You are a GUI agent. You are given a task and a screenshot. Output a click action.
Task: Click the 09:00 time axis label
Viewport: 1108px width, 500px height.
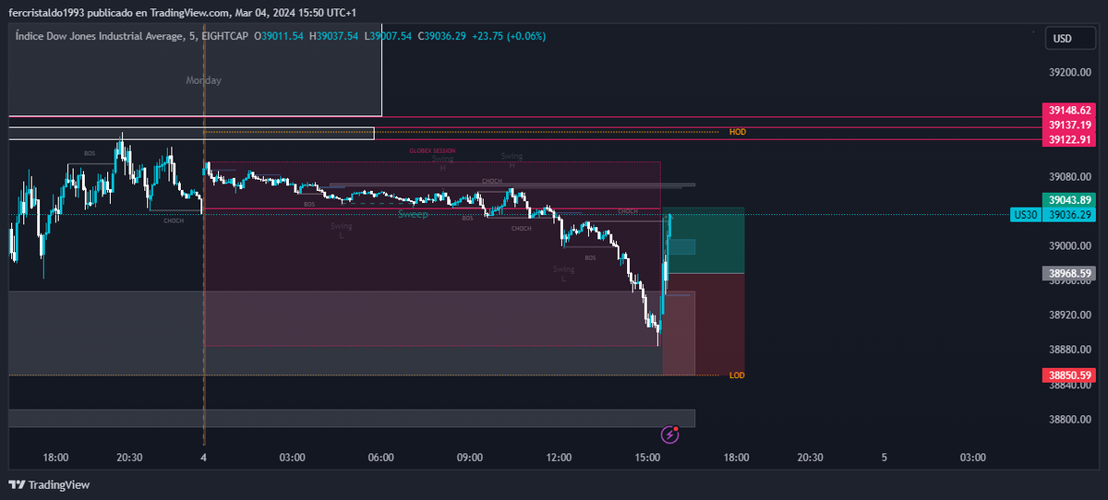(470, 457)
